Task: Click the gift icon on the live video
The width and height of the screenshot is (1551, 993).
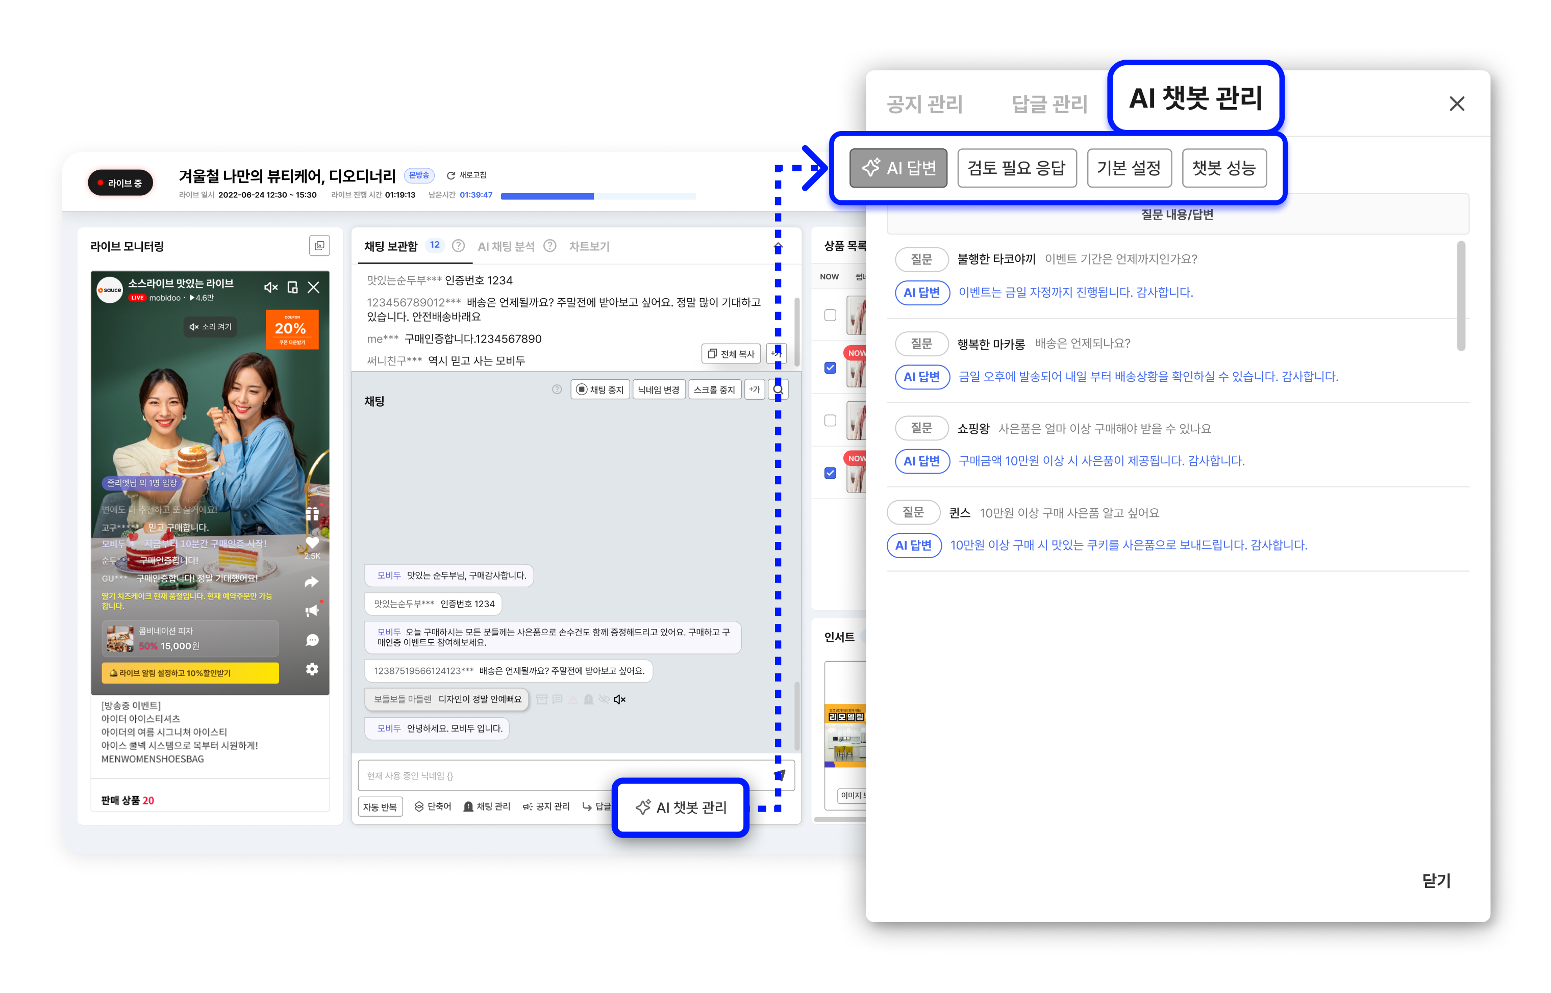Action: pos(312,514)
